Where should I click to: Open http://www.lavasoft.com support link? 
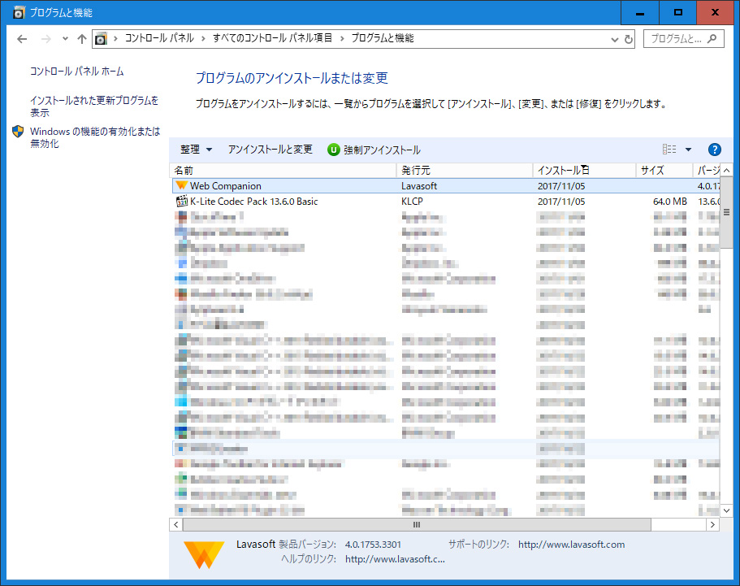(x=572, y=545)
